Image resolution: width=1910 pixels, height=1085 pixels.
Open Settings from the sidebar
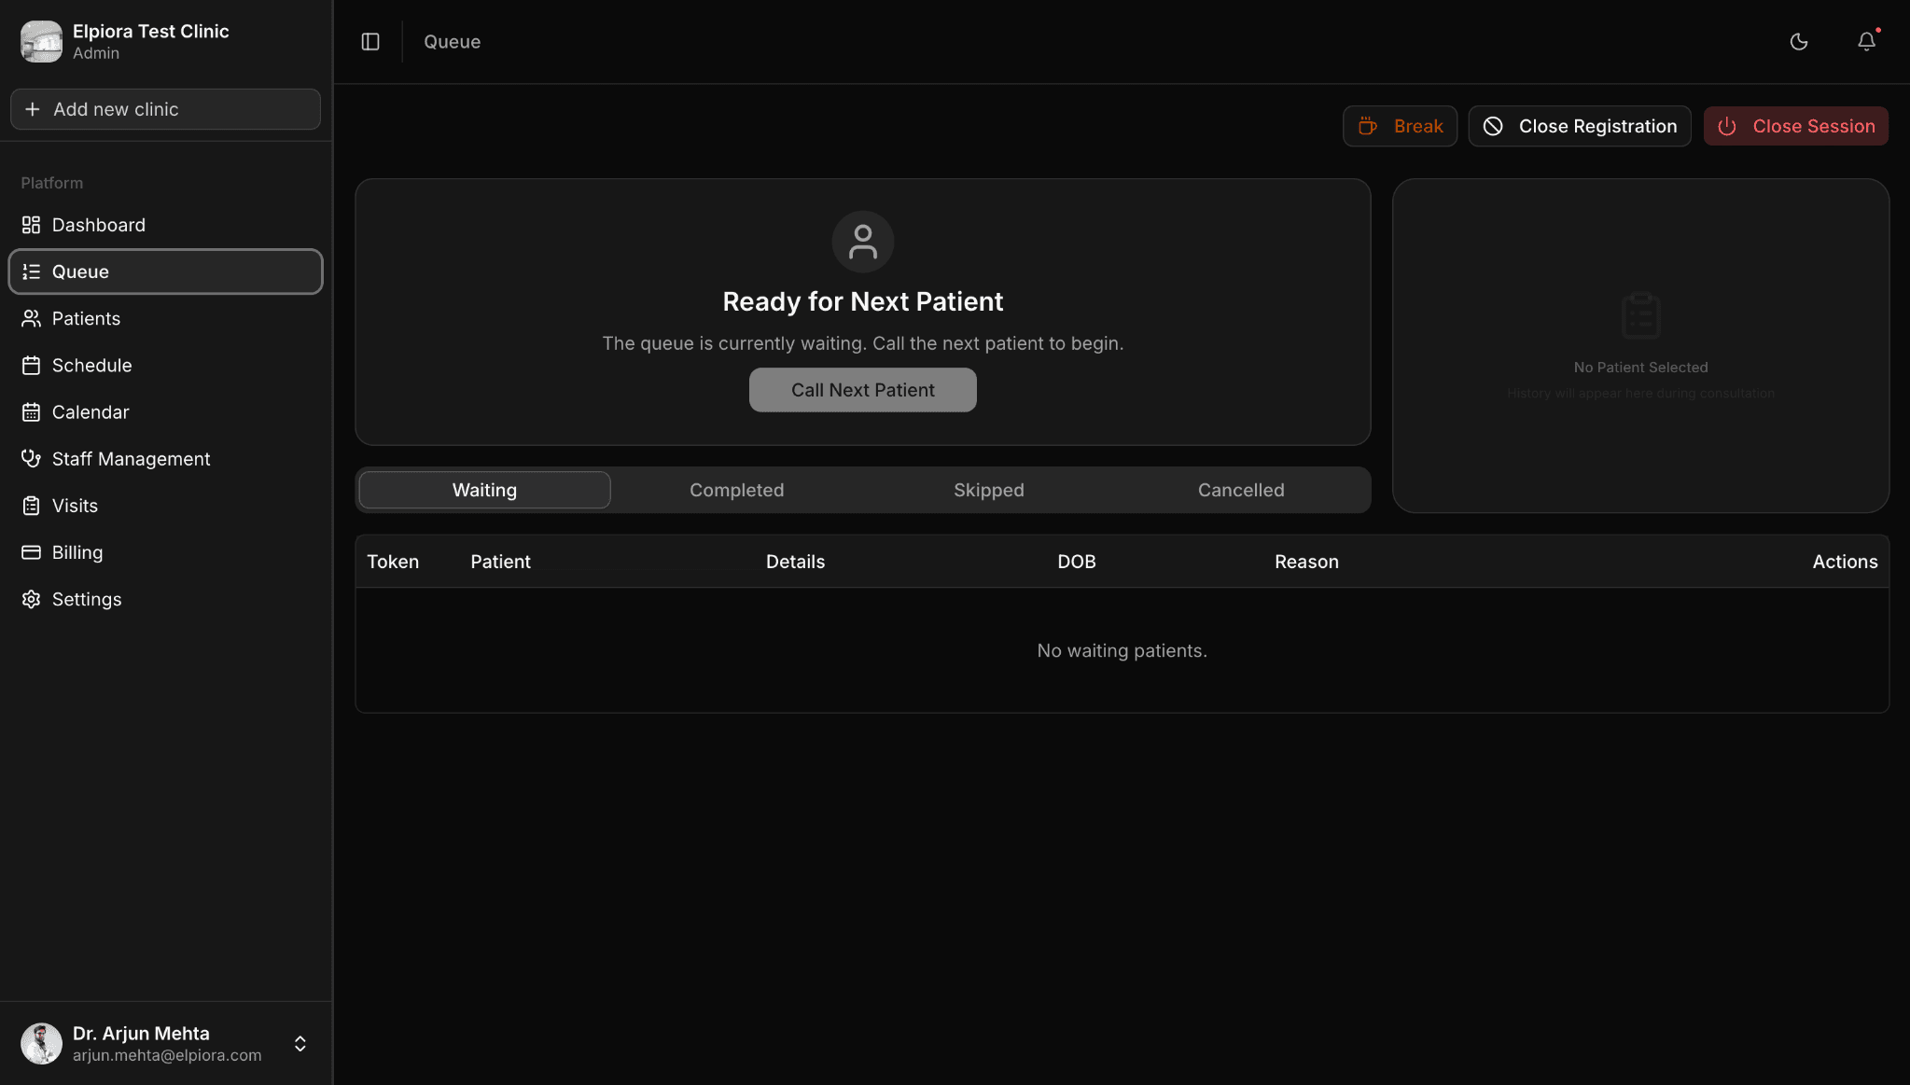(165, 599)
